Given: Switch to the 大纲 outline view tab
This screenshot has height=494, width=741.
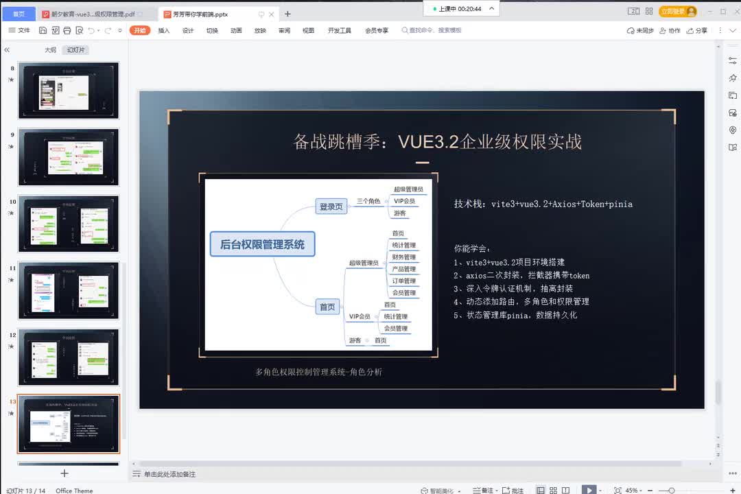Looking at the screenshot, I should point(50,49).
